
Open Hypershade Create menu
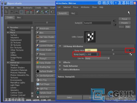(x=38, y=8)
